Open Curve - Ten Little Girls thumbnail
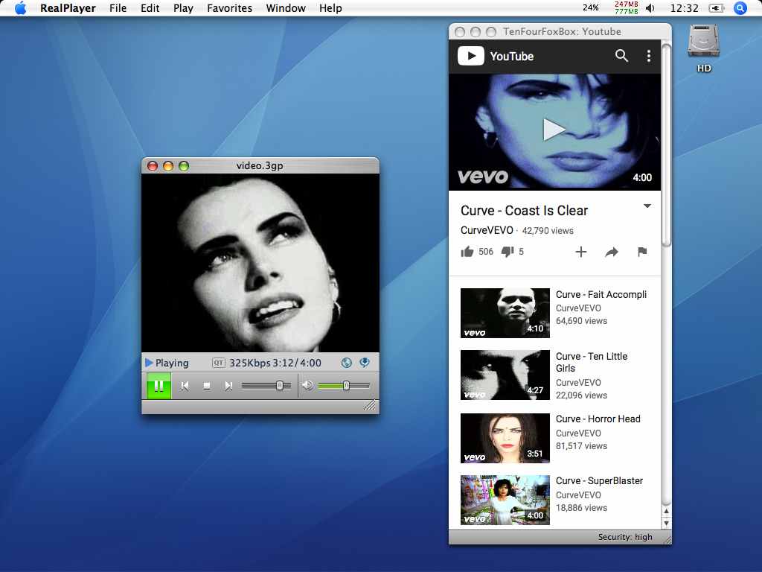This screenshot has width=762, height=572. [505, 375]
